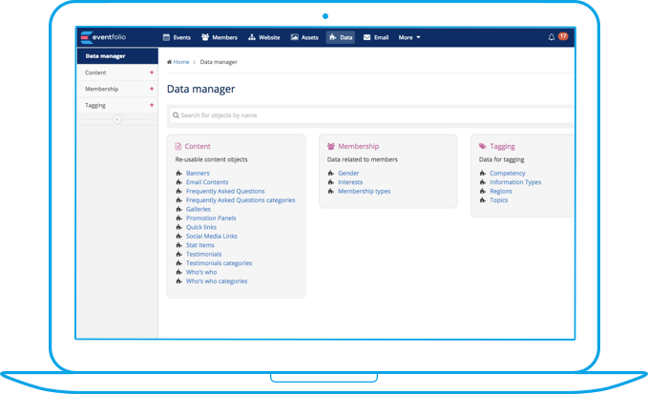Click the puzzle icon beside Information Types

click(483, 182)
